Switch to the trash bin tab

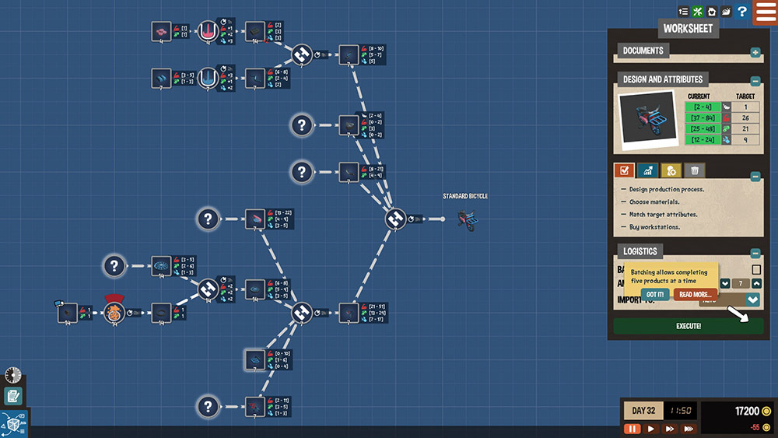tap(696, 170)
